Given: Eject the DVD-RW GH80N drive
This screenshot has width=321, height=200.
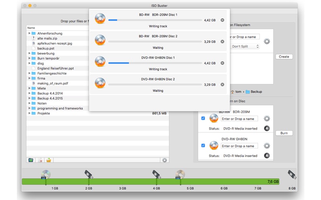Looking at the screenshot, I should 267,156.
